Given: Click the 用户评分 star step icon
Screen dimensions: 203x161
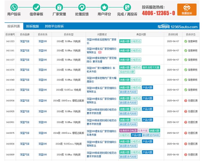Looking at the screenshot, I should 104,7.
